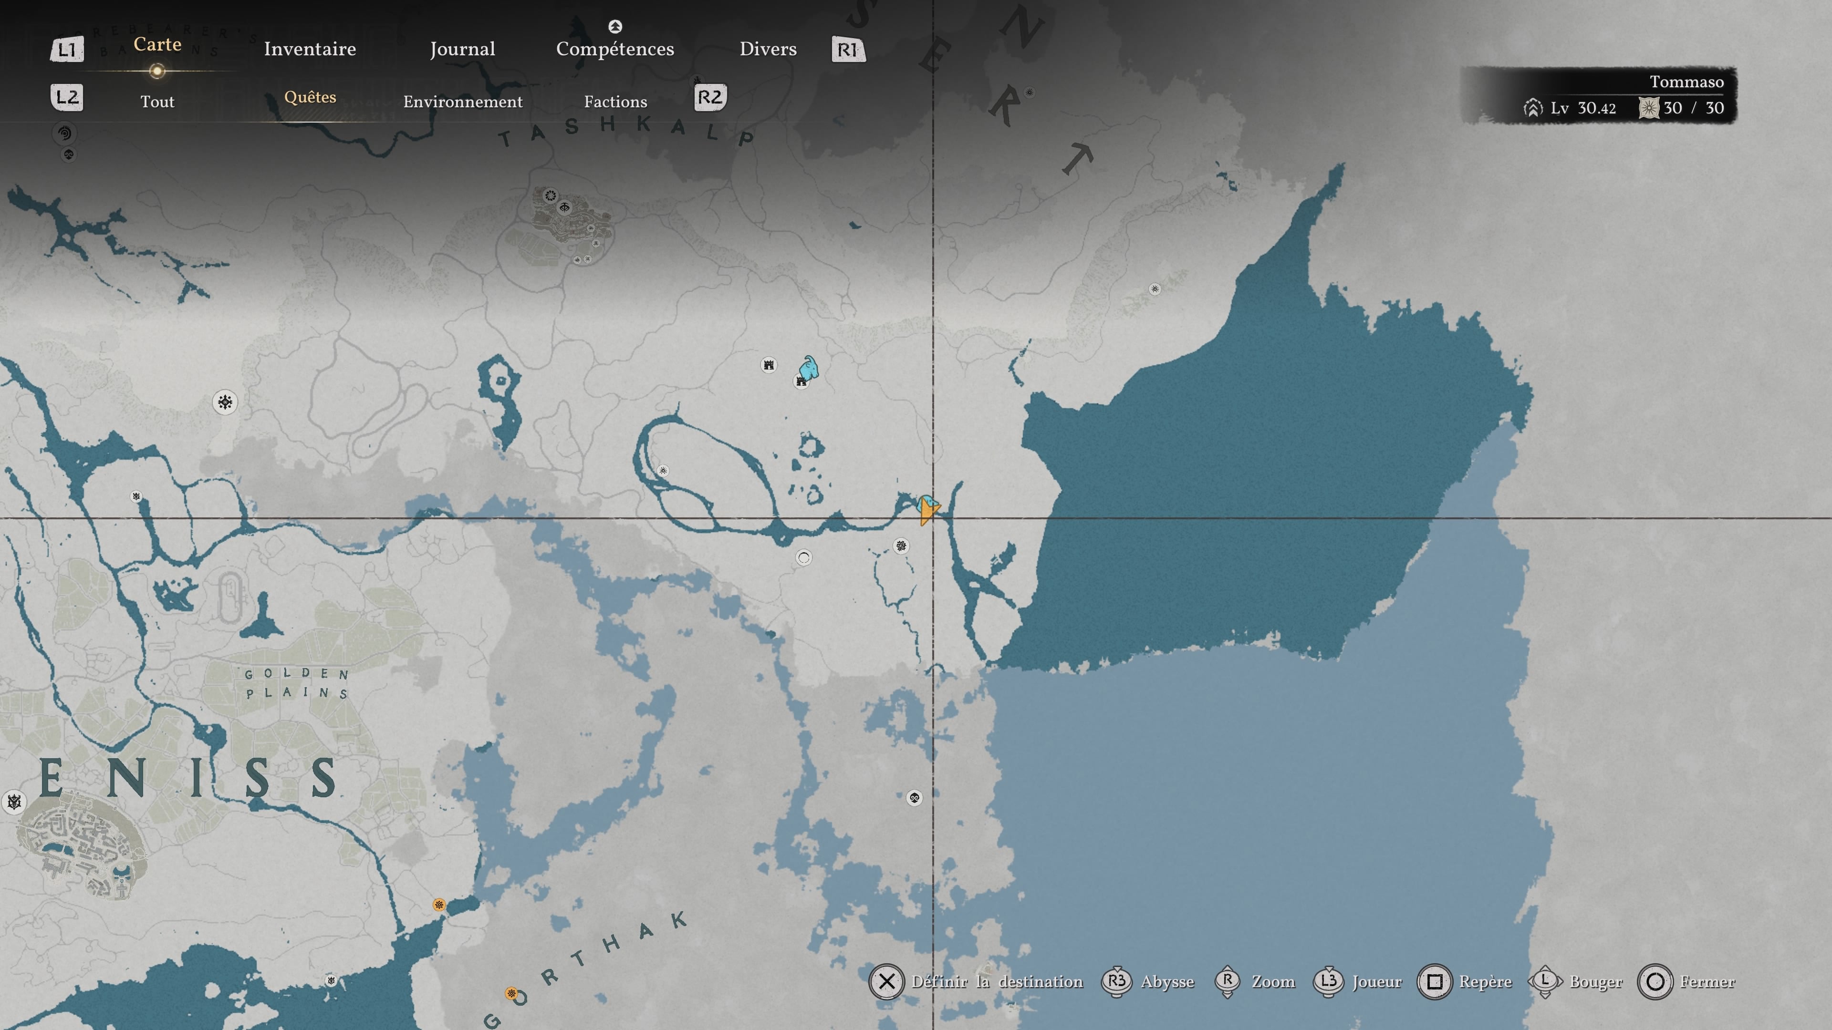Click the orange marker beside the GORTHAK label
This screenshot has width=1832, height=1030.
pyautogui.click(x=510, y=993)
